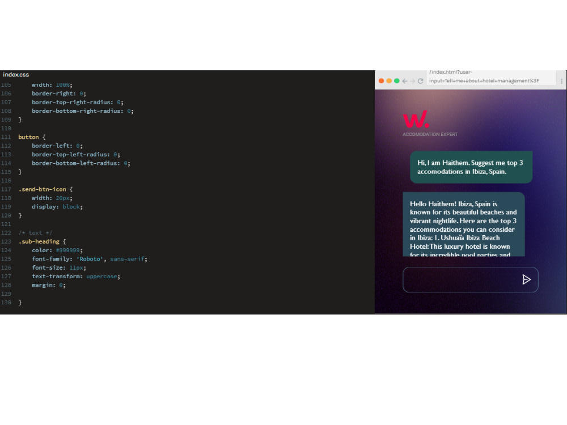Screen dimensions: 567x425
Task: Click the 'border-right: 0;' line
Action: (x=59, y=93)
